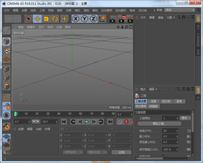Open the 文件 menu in main menu bar

pyautogui.click(x=6, y=11)
